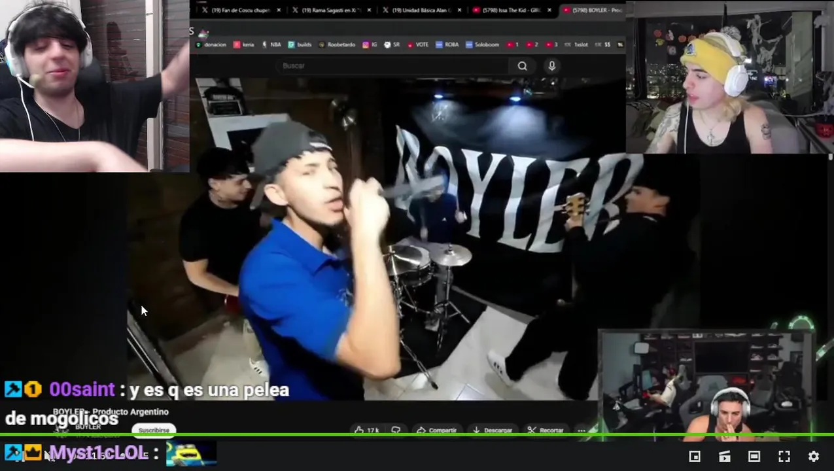Open the NBA bookmark

(x=271, y=44)
